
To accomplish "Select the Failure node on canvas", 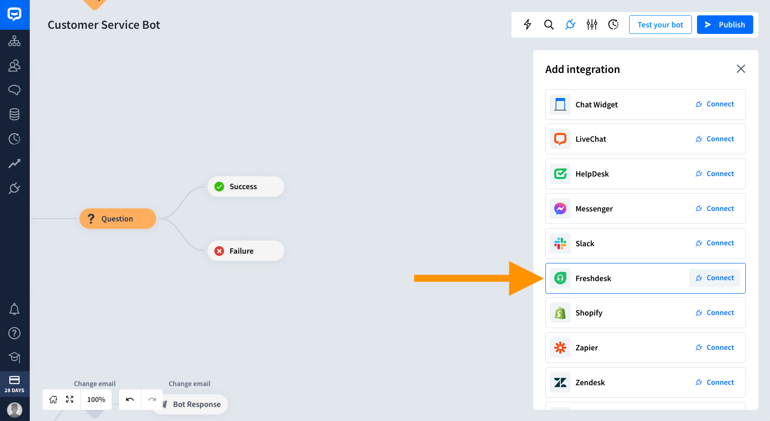I will pyautogui.click(x=246, y=251).
